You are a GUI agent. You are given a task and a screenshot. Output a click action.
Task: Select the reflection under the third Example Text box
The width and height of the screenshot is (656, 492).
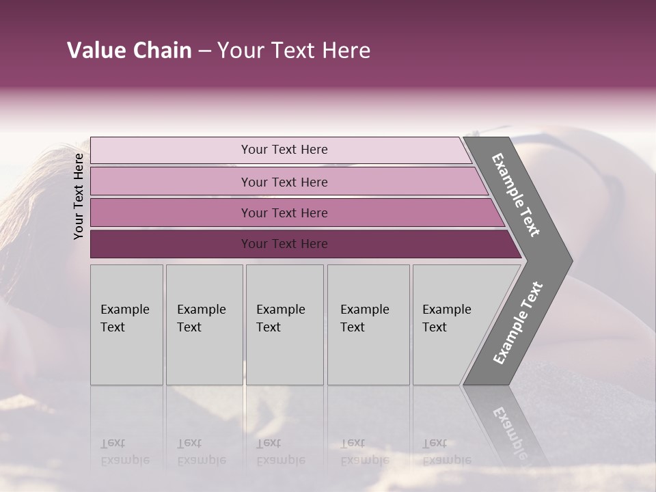click(x=285, y=426)
